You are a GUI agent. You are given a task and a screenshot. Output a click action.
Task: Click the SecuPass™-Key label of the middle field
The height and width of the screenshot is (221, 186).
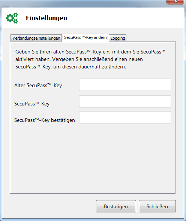32,104
